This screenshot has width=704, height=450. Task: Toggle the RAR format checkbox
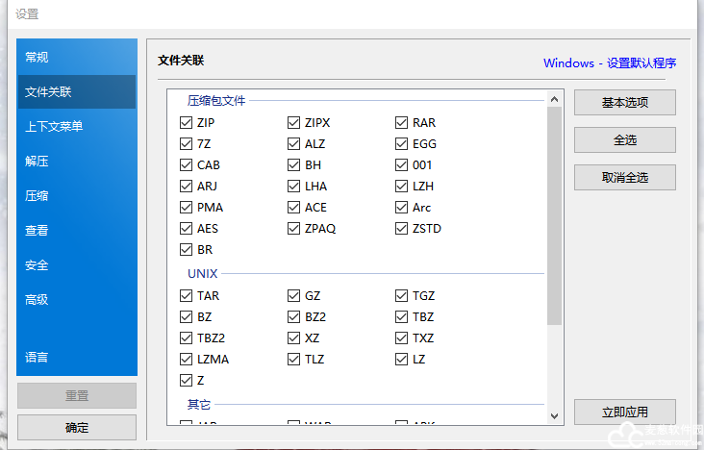402,123
